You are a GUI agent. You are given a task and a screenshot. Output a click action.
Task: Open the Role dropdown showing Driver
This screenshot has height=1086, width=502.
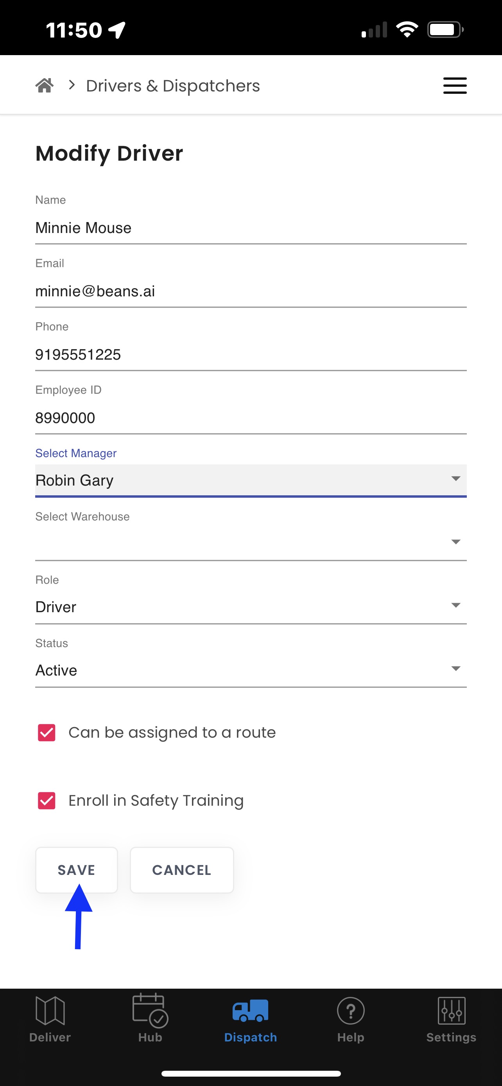250,607
